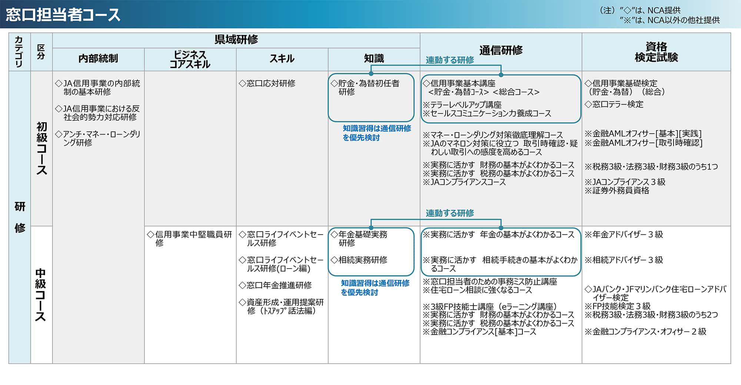Click 年金基礎実務研修
The width and height of the screenshot is (741, 385).
click(359, 239)
